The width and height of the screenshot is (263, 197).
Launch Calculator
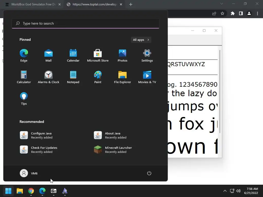coord(24,77)
